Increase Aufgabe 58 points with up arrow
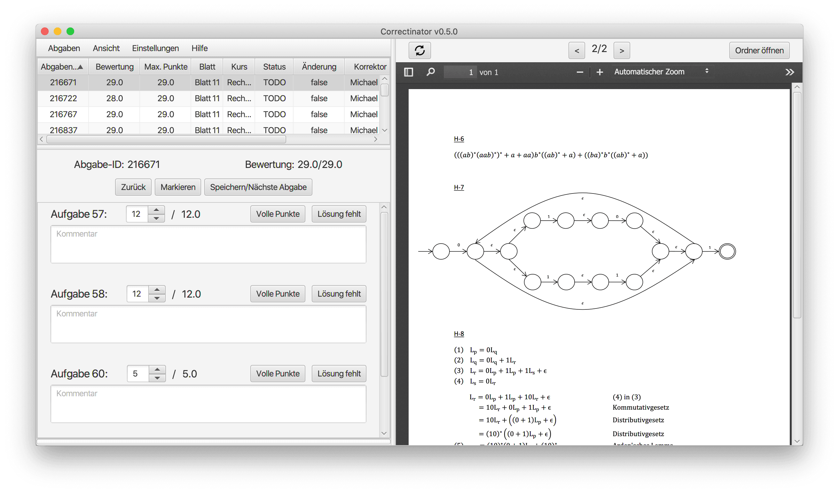Image resolution: width=839 pixels, height=493 pixels. coord(157,290)
